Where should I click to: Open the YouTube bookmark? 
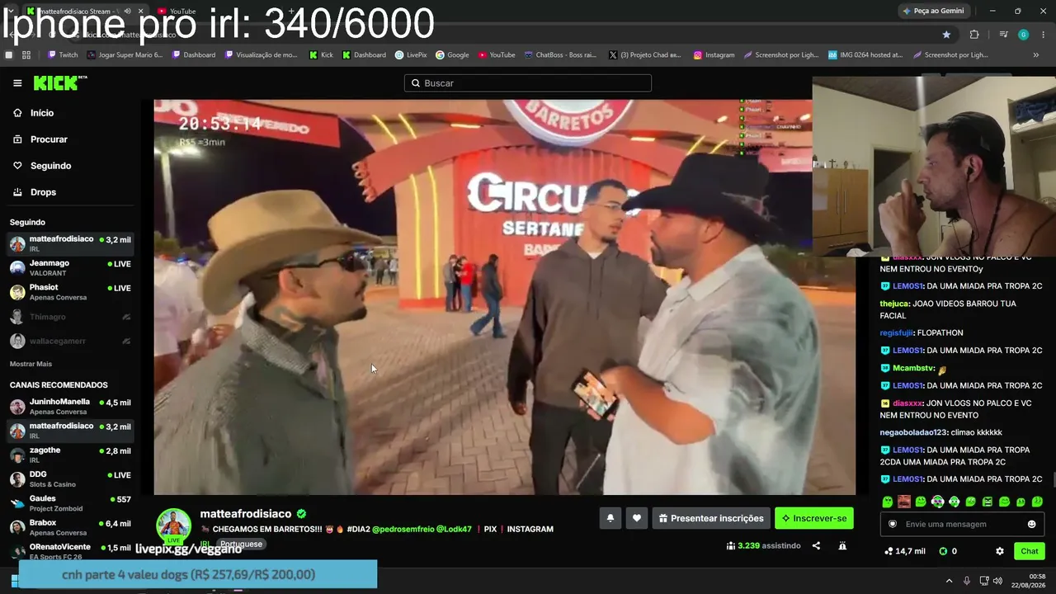tap(496, 55)
